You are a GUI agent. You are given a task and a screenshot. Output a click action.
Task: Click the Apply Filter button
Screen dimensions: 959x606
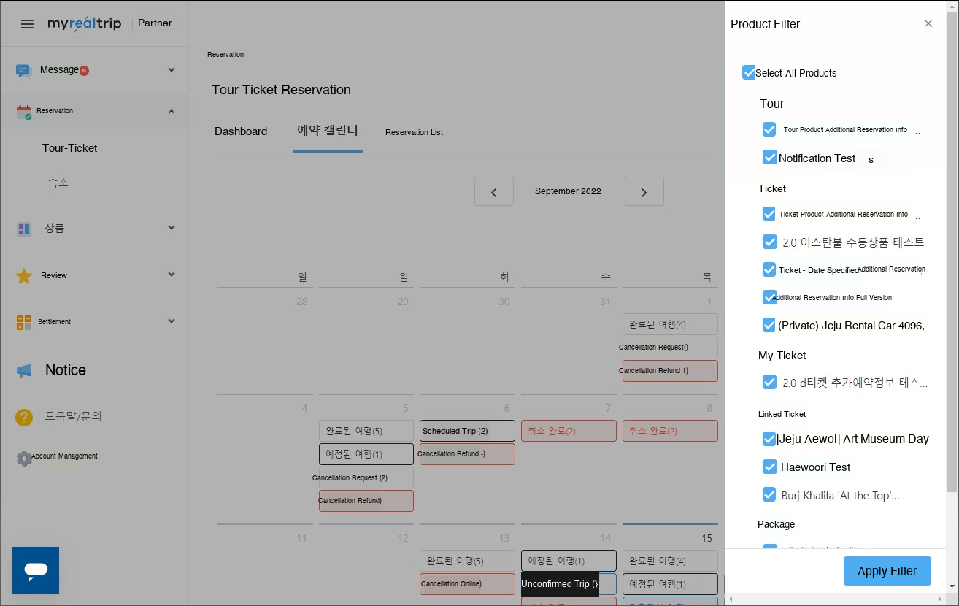(x=887, y=571)
